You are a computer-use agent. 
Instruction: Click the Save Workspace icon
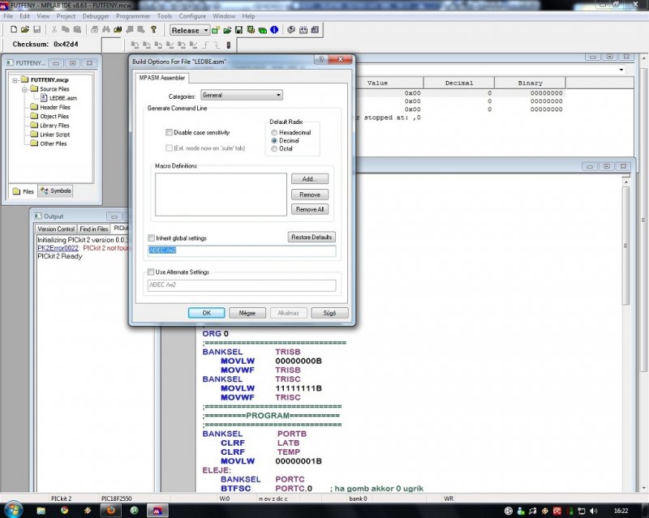(x=239, y=30)
